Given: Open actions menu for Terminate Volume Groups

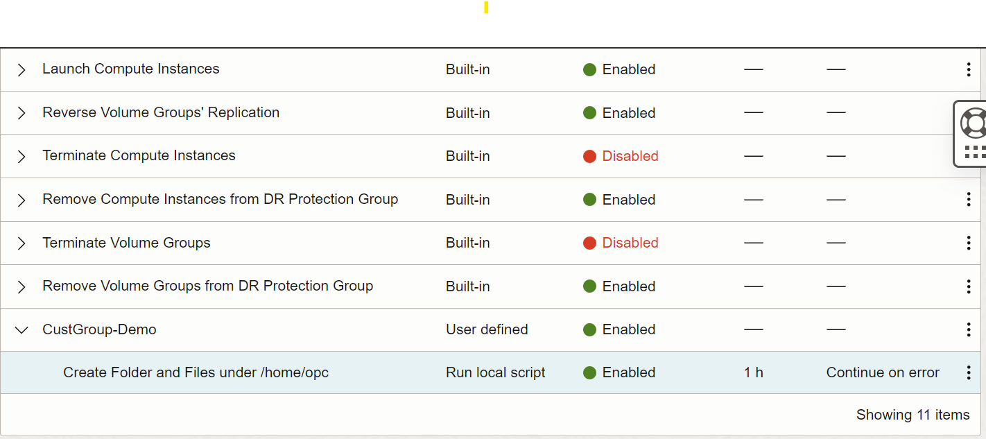Looking at the screenshot, I should 968,243.
